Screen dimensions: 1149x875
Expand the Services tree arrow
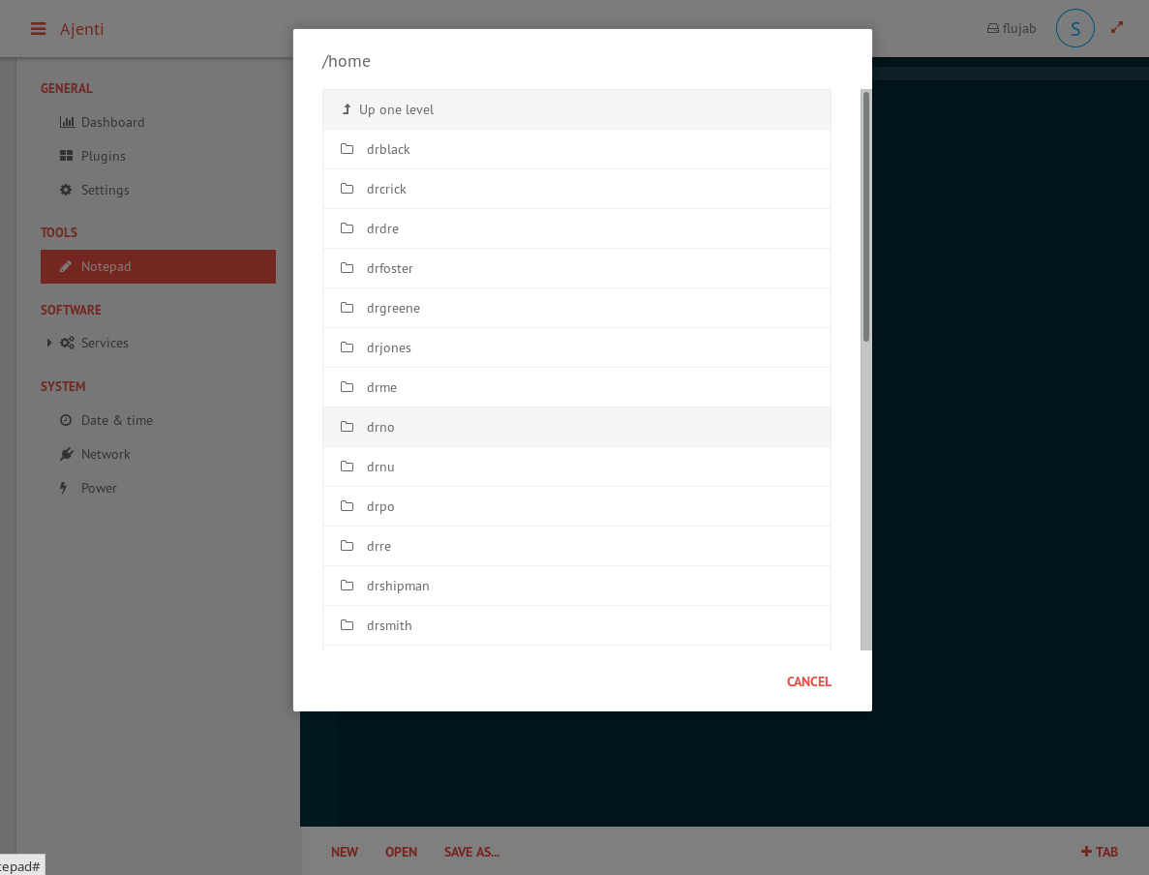tap(49, 343)
